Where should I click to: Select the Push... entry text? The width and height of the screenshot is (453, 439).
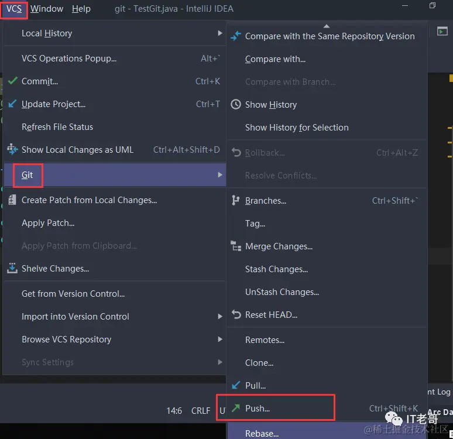tap(258, 409)
